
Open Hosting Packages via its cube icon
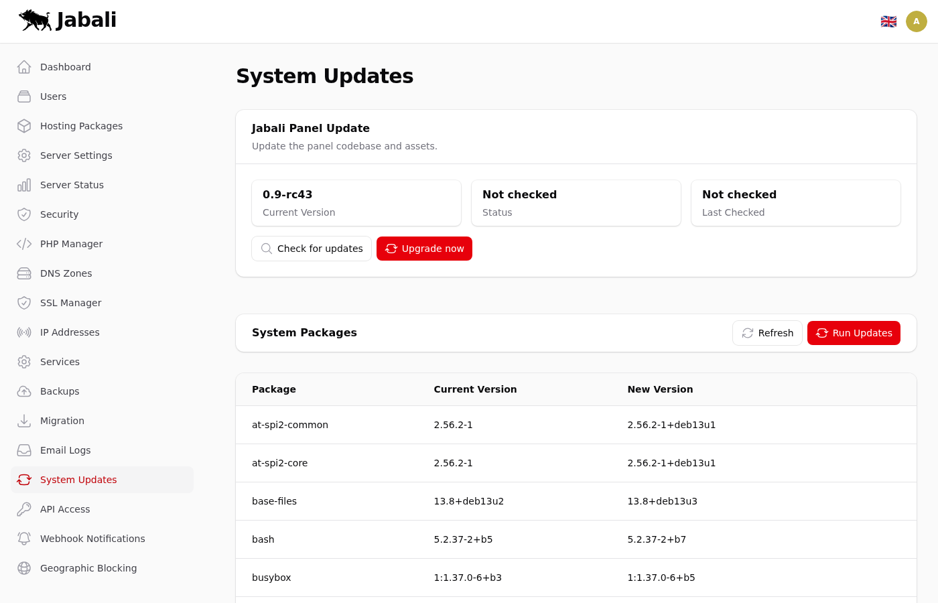(x=24, y=126)
